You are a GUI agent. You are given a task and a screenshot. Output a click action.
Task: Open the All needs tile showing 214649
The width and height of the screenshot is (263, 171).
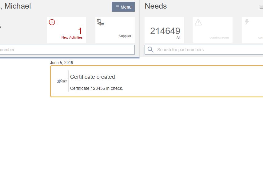point(164,30)
